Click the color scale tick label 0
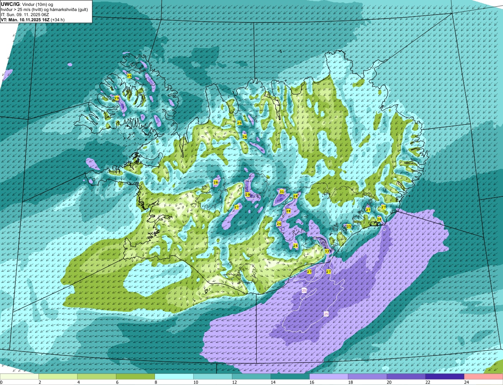 (x=1, y=382)
